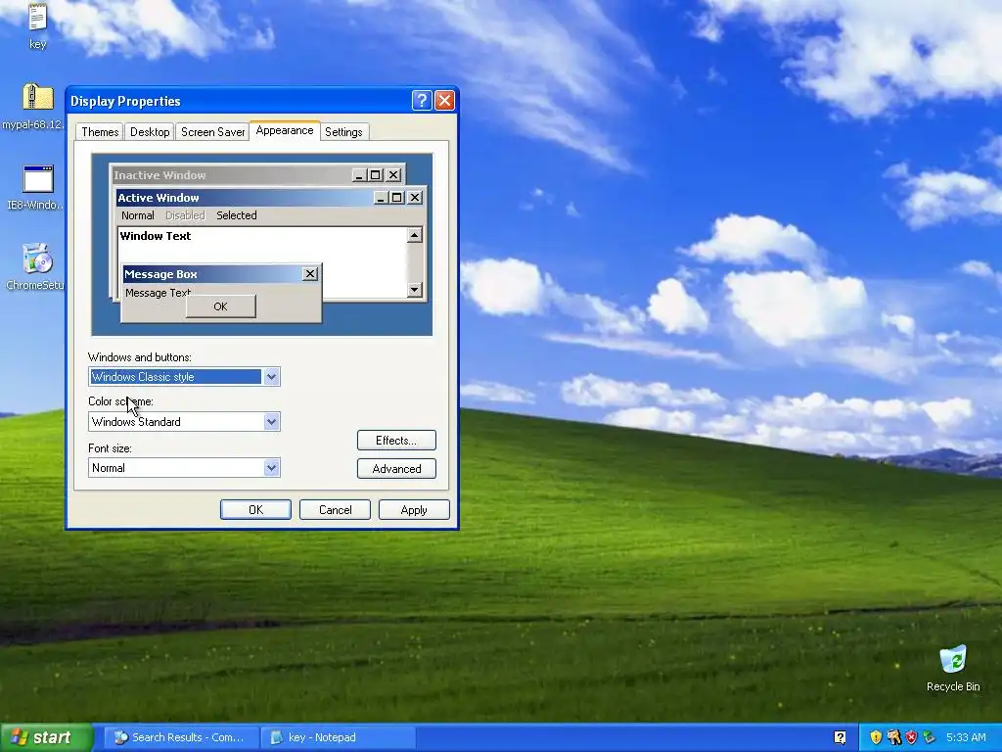
Task: Click the help question mark icon in taskbar
Action: [x=840, y=737]
